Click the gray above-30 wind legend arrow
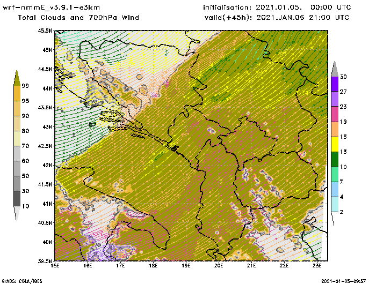 coord(335,69)
